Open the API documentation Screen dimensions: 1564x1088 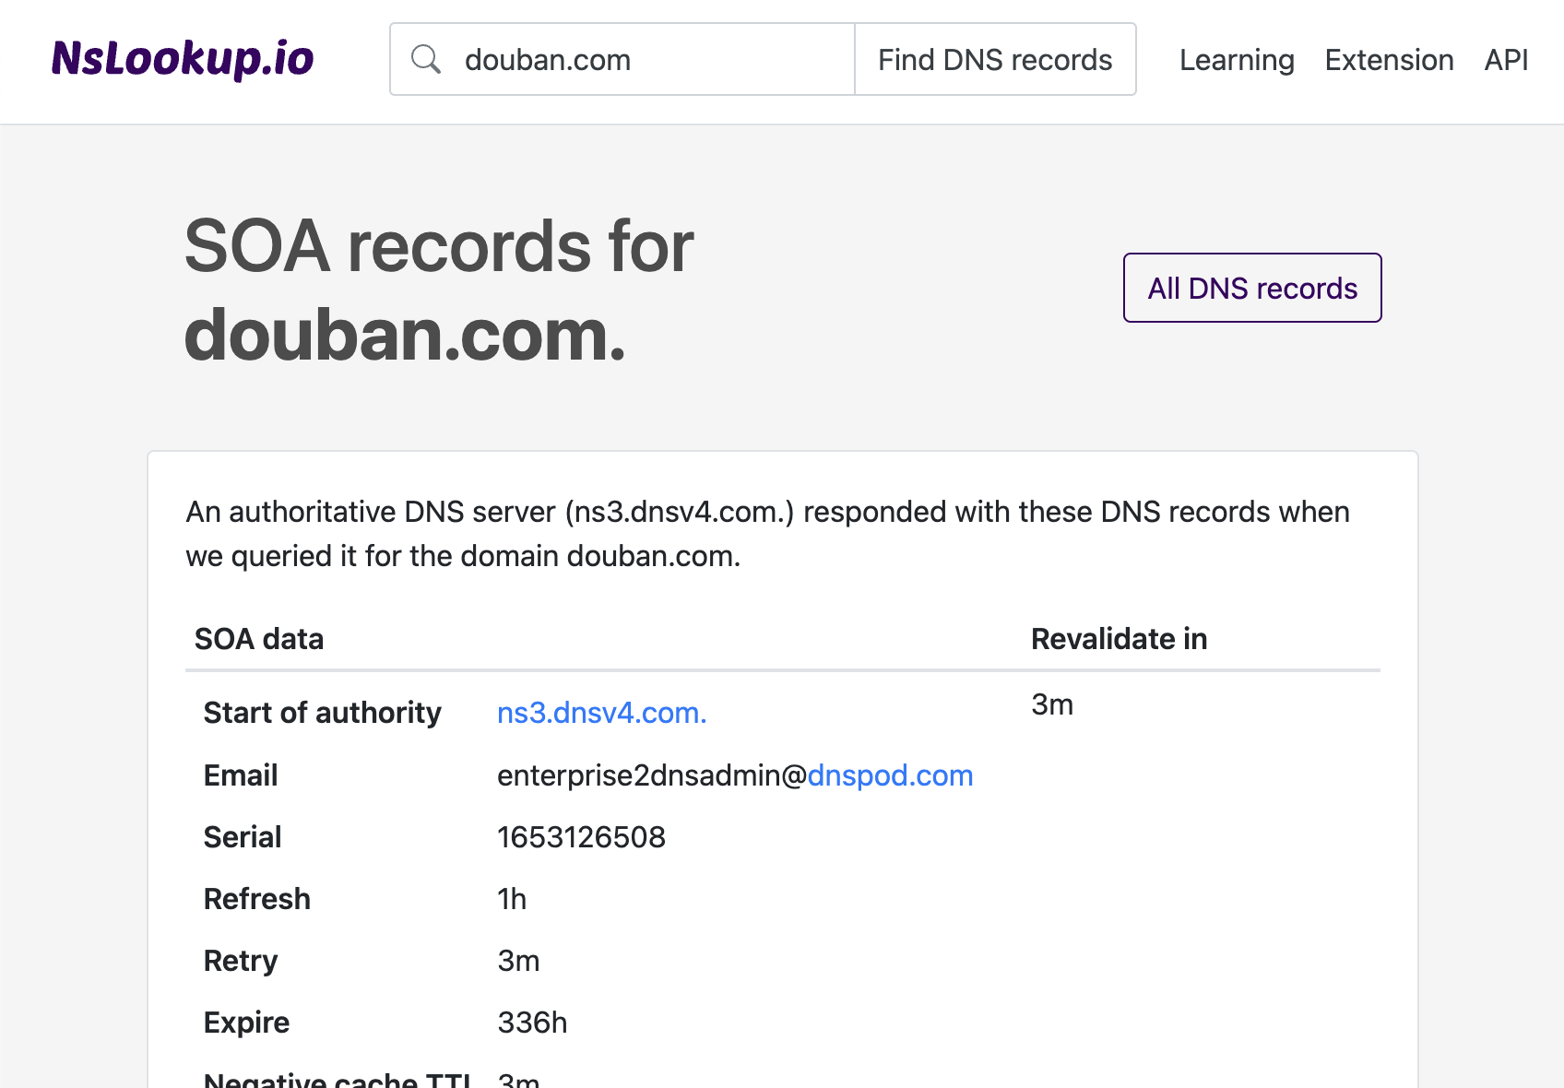(x=1505, y=60)
